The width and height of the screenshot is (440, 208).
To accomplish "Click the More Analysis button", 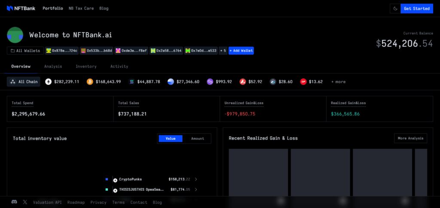I will (410, 138).
